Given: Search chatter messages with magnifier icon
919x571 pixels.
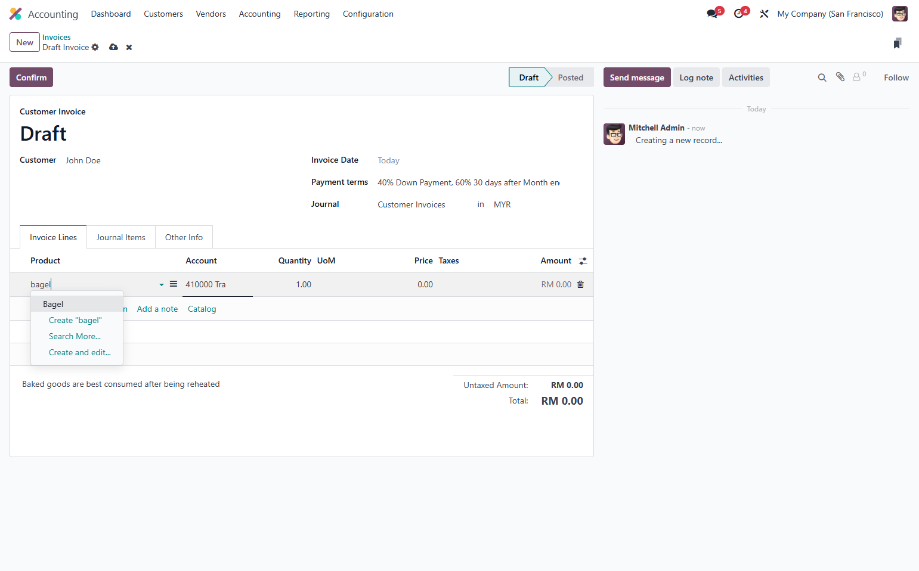Looking at the screenshot, I should click(822, 77).
